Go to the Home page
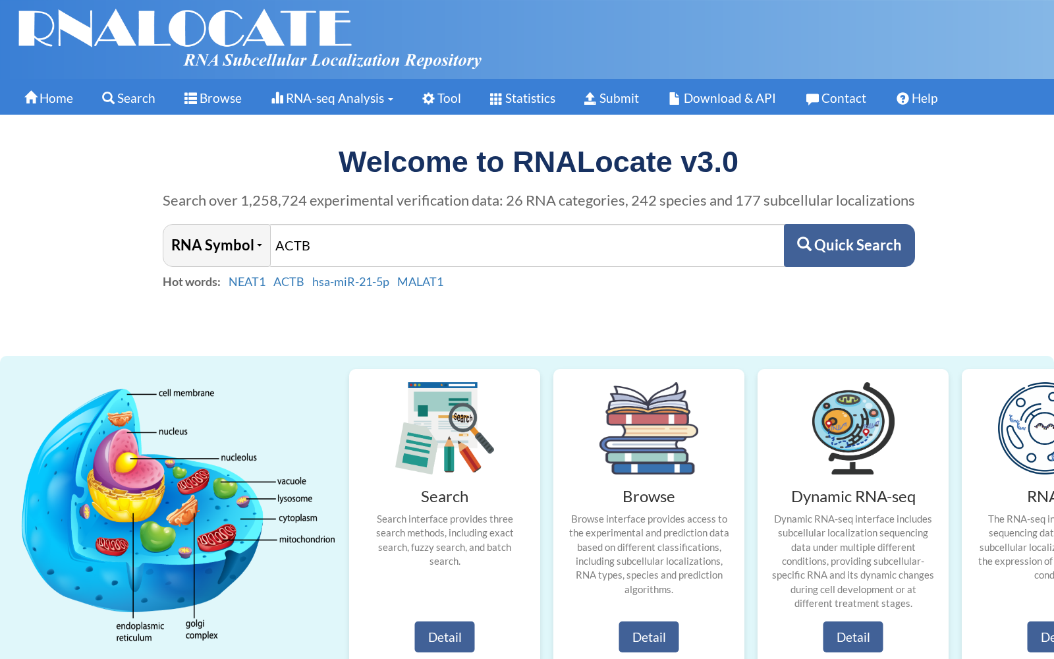The image size is (1054, 659). coord(49,98)
